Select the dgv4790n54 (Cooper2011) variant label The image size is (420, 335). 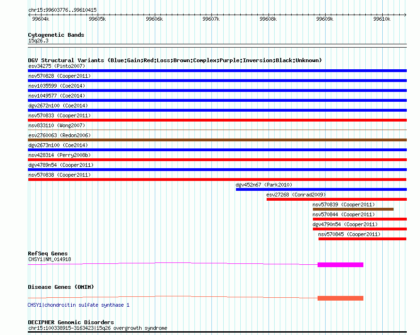pos(345,224)
